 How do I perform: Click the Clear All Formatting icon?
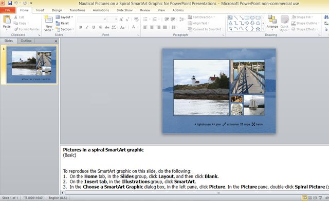[x=136, y=19]
